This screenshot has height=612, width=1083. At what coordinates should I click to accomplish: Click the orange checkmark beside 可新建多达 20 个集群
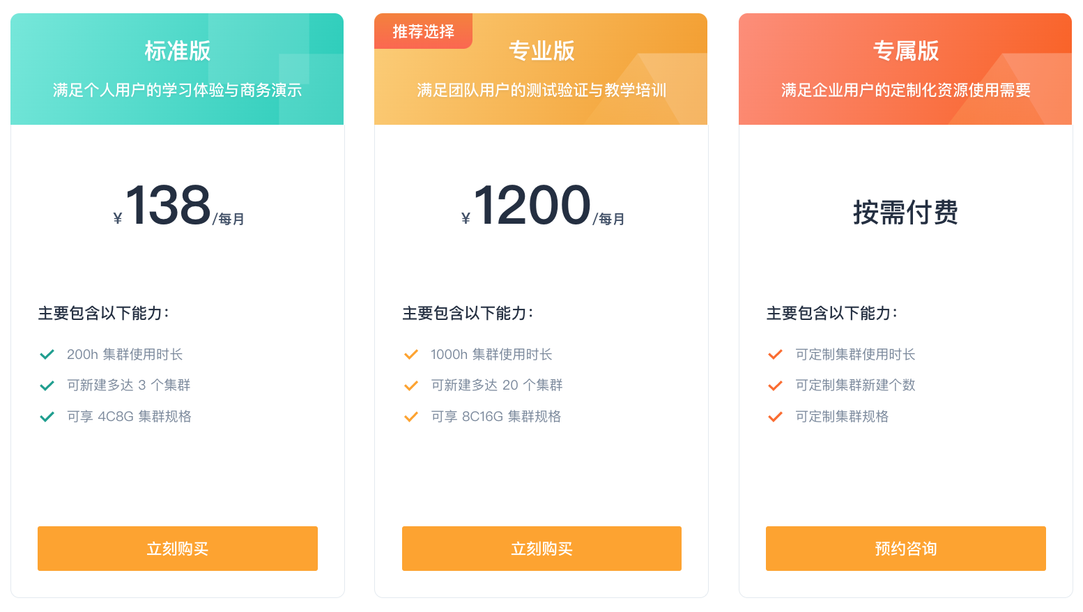411,385
